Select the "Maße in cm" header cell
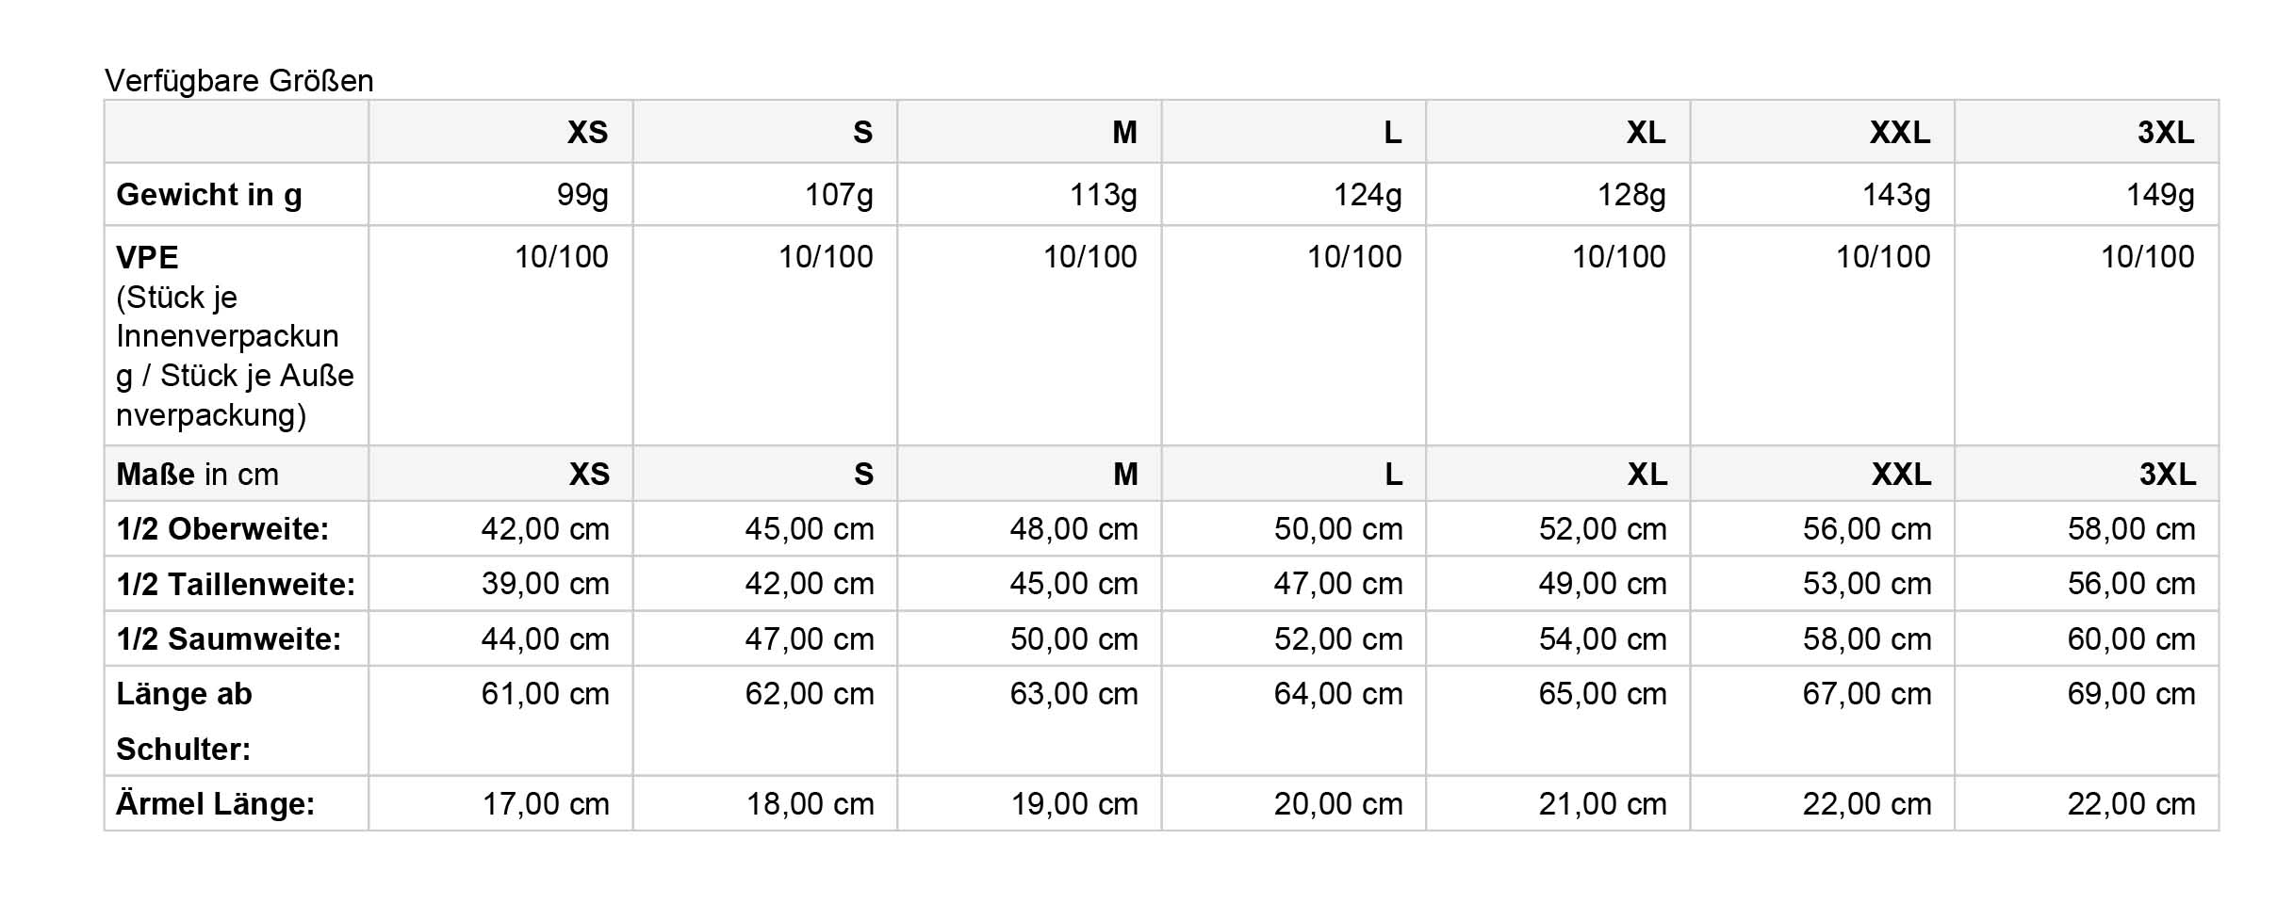Image resolution: width=2277 pixels, height=904 pixels. pyautogui.click(x=198, y=474)
